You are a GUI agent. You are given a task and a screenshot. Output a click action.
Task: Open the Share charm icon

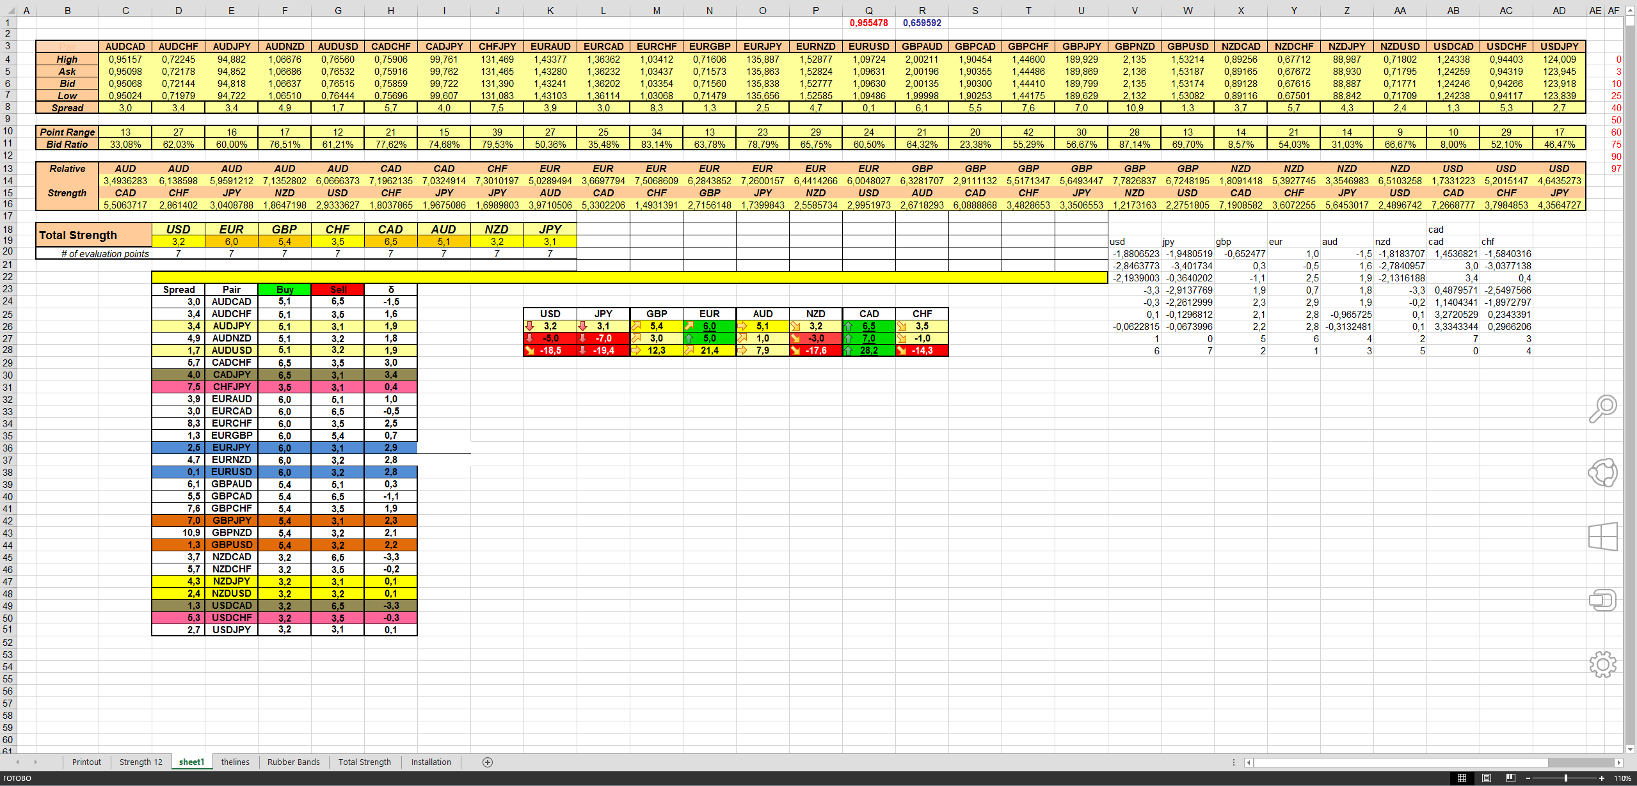coord(1603,473)
